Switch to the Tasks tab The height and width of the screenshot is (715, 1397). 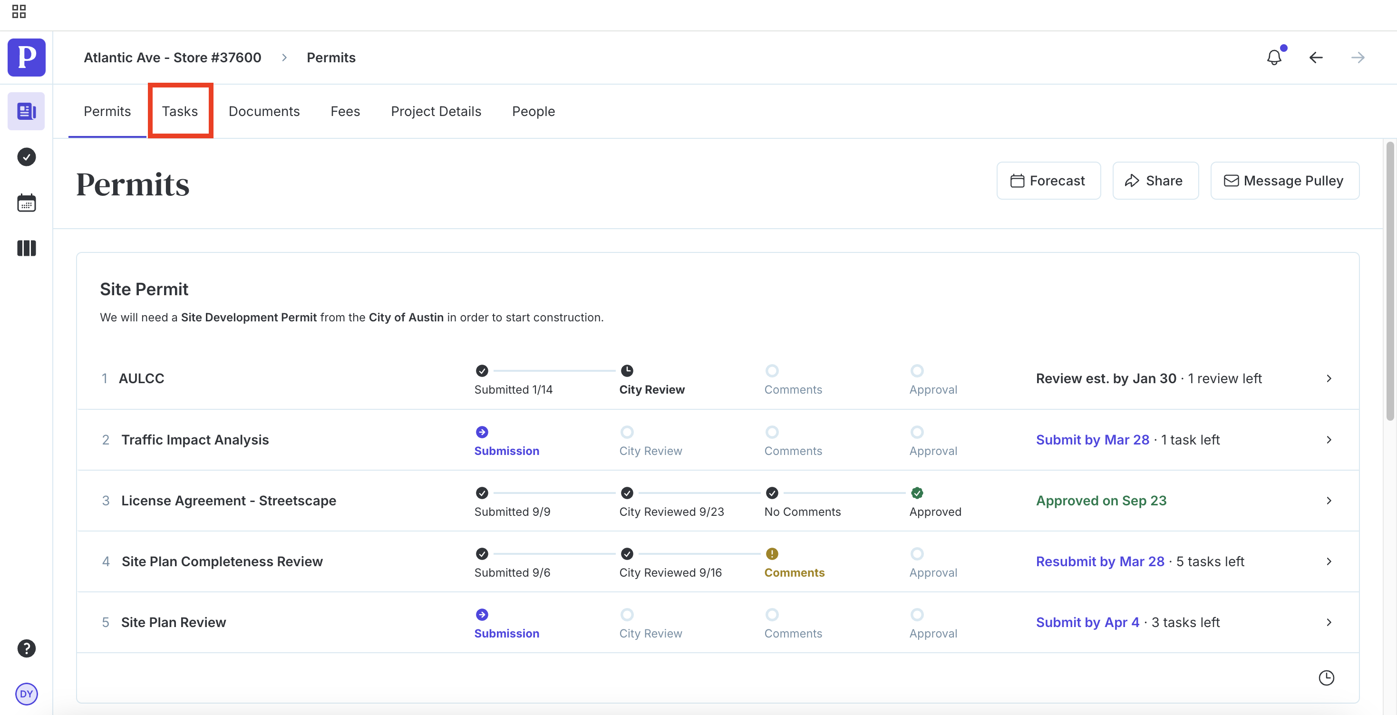tap(180, 111)
